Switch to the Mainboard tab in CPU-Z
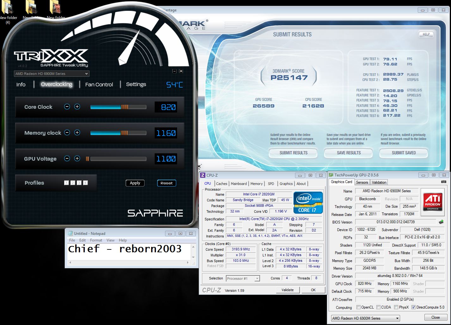Viewport: 451px width, 325px height. pyautogui.click(x=239, y=184)
